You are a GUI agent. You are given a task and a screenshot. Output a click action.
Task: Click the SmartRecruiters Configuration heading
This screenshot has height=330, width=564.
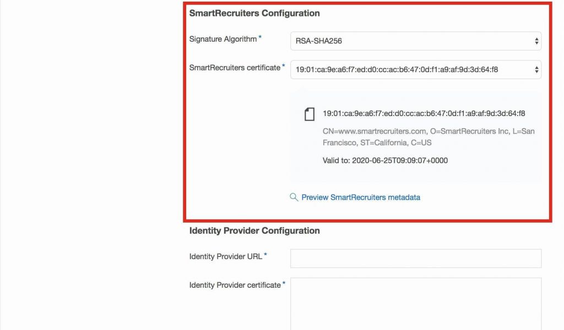tap(254, 13)
